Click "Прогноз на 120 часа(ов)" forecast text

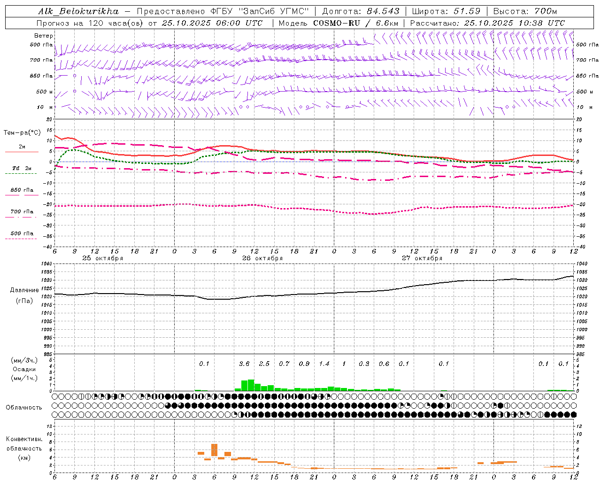click(90, 23)
